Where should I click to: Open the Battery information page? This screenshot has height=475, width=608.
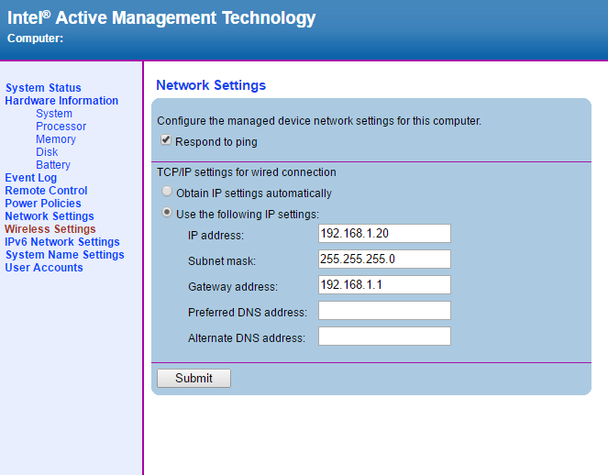click(x=53, y=165)
